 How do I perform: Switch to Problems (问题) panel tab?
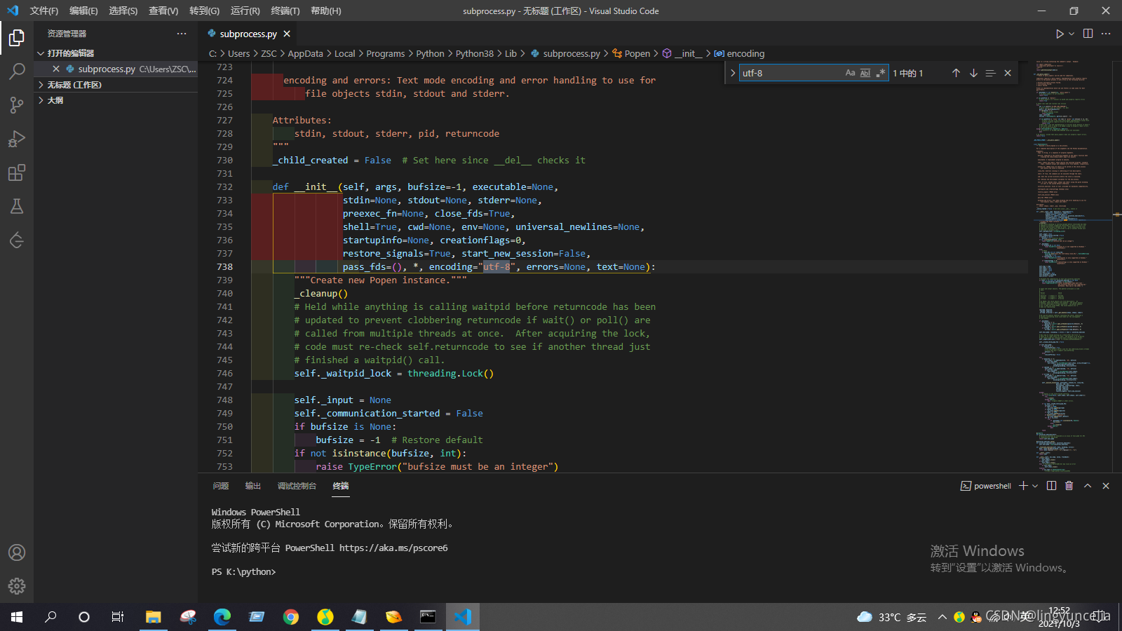click(x=221, y=486)
